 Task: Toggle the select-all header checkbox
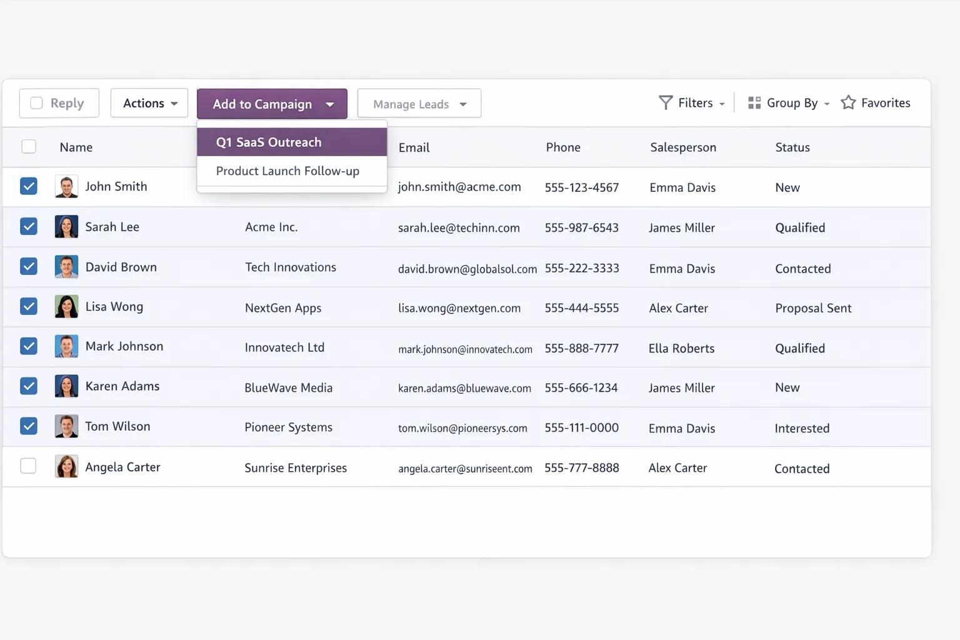(29, 146)
